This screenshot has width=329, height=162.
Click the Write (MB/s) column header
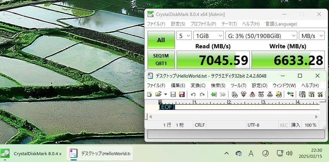coord(288,46)
